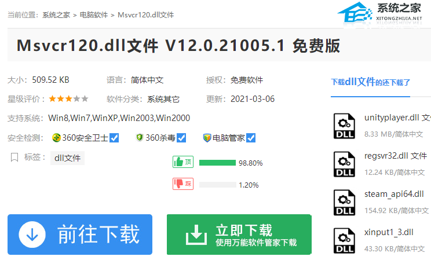Screen dimensions: 431x271
Task: Open the unityplayer.dll 文件 link
Action: pos(397,118)
